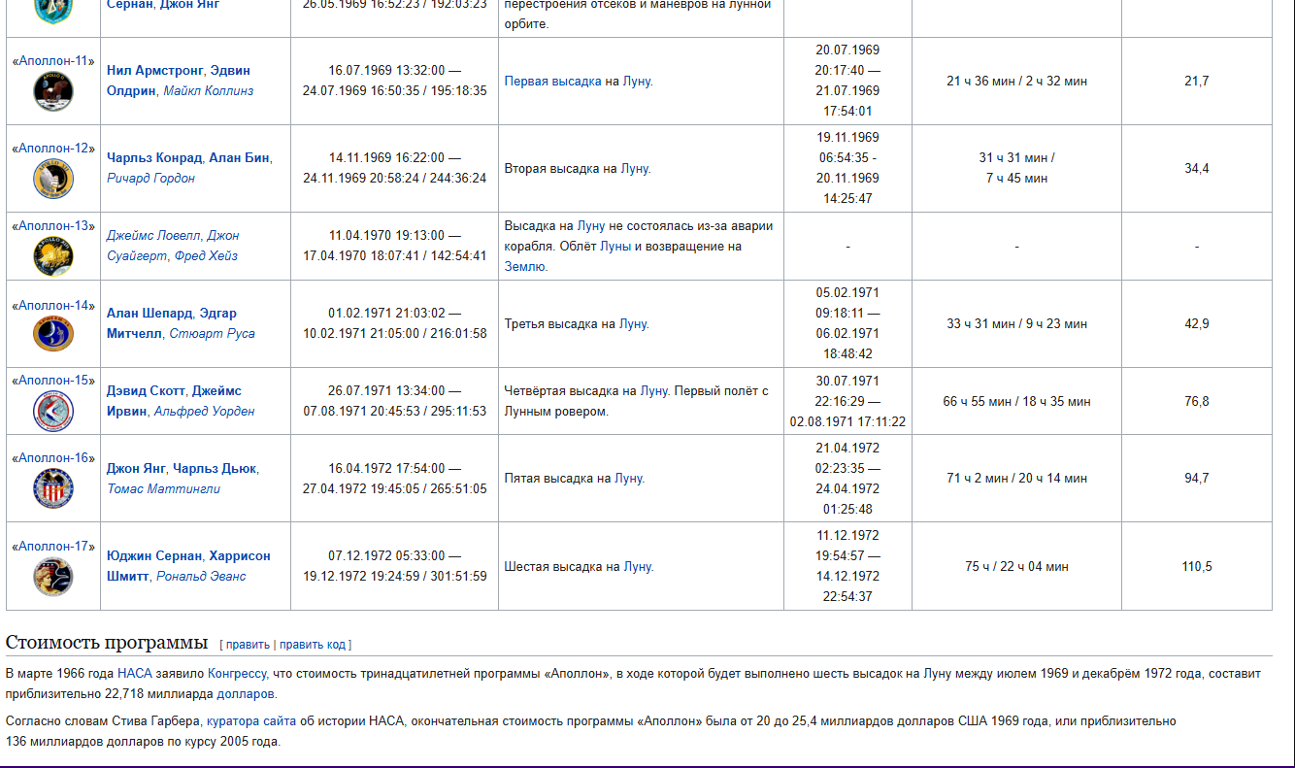Open «Луну» link in Четвёртая высадка row
The height and width of the screenshot is (768, 1295).
point(653,391)
